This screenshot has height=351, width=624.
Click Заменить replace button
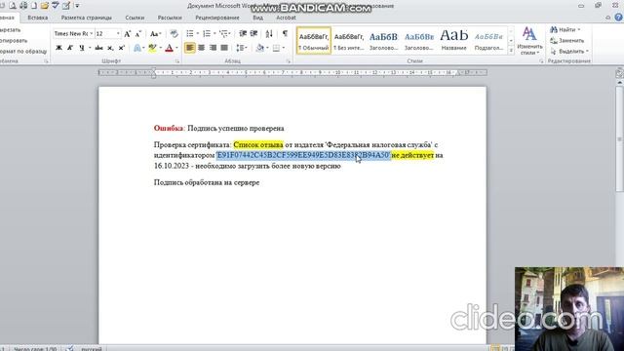567,41
